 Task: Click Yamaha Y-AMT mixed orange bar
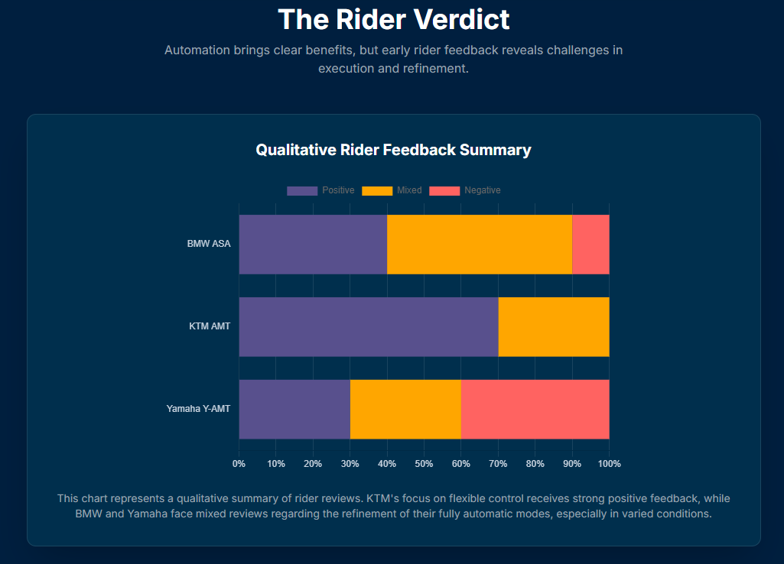click(405, 409)
